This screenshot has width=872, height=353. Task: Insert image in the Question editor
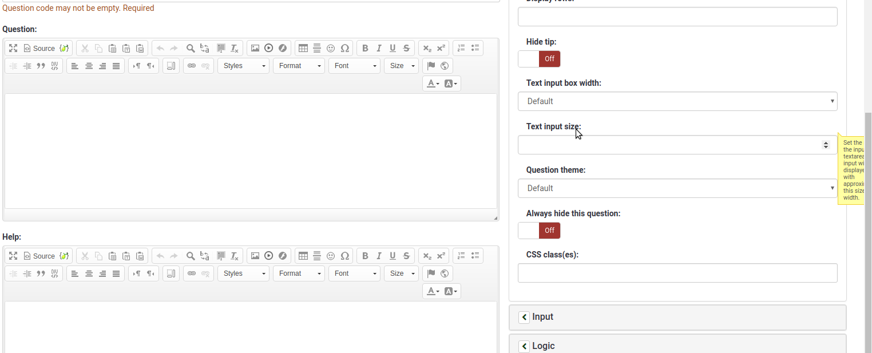[x=255, y=49]
